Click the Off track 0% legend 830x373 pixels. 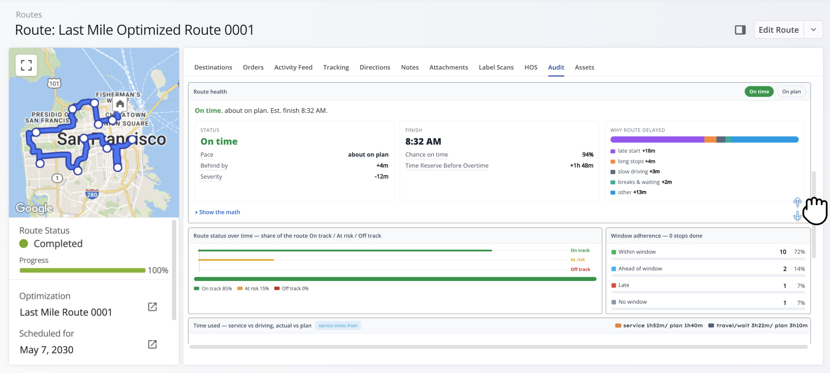pos(291,289)
